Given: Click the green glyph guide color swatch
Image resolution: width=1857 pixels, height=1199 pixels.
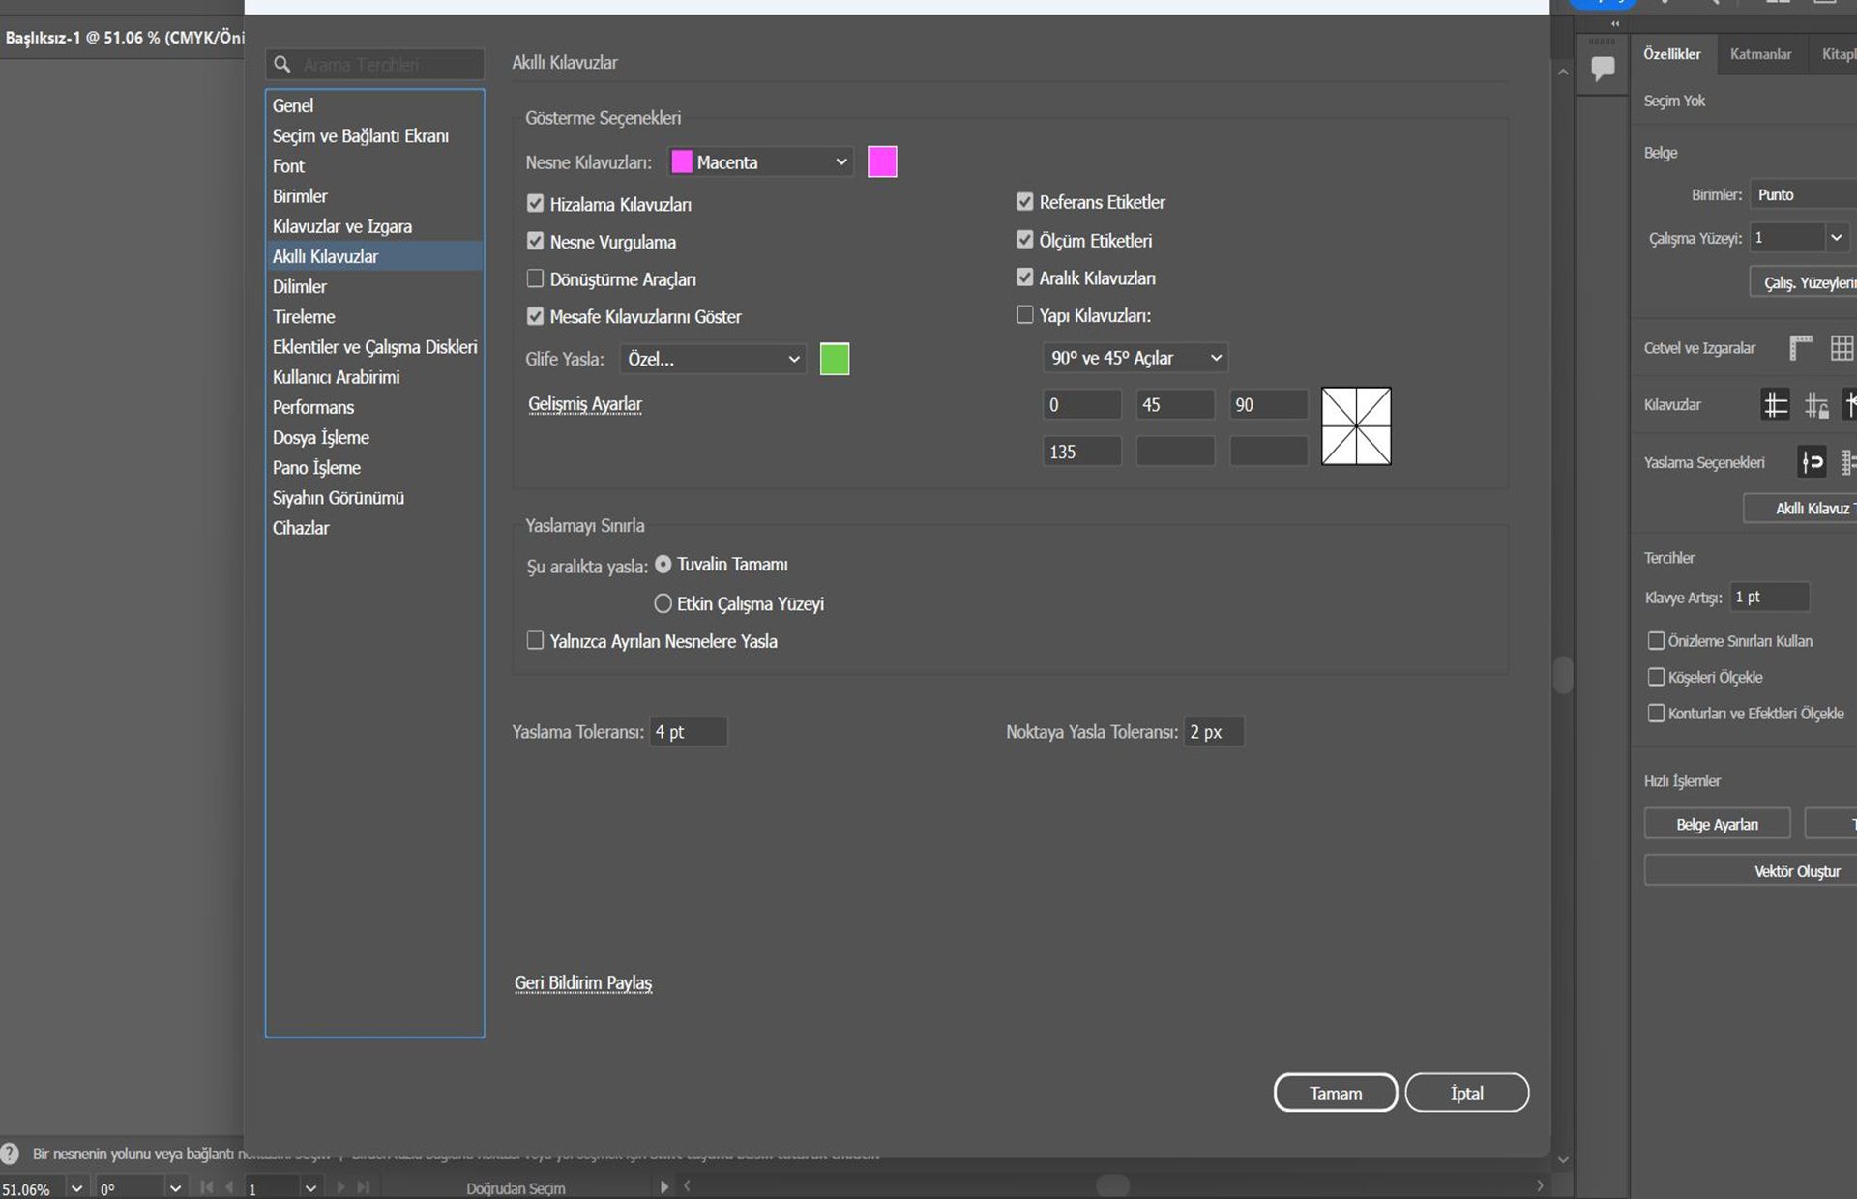Looking at the screenshot, I should click(834, 359).
